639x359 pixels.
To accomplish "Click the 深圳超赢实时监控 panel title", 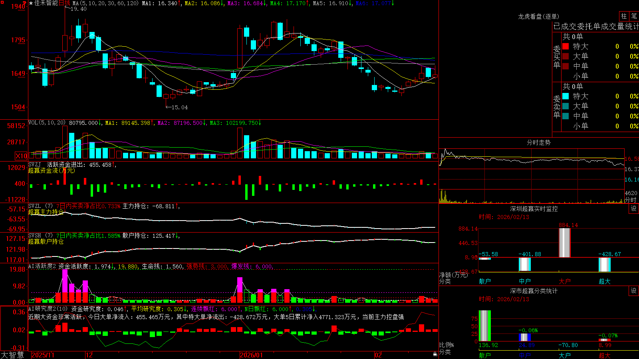I will [534, 209].
